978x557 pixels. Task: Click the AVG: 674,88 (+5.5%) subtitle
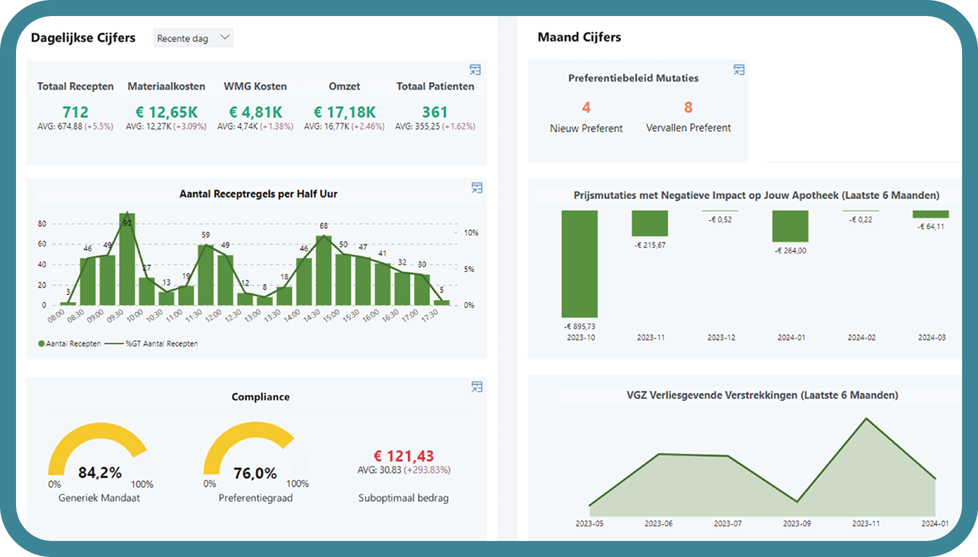(75, 126)
